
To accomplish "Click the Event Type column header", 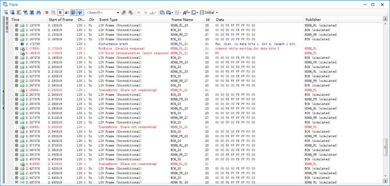I will click(x=133, y=20).
